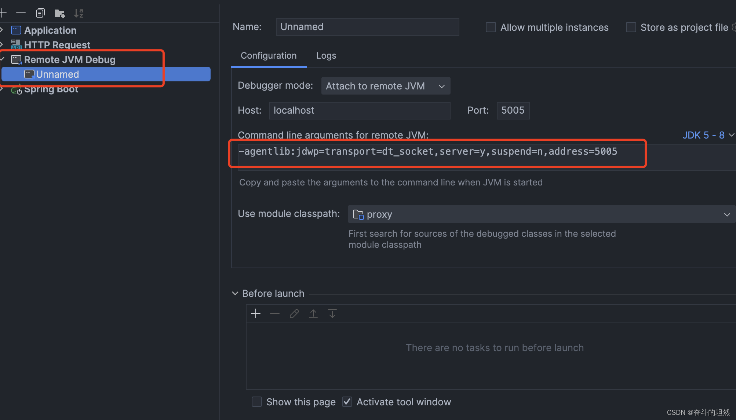Screen dimensions: 736x420
Task: Uncheck Activate tool window checkbox
Action: (347, 402)
